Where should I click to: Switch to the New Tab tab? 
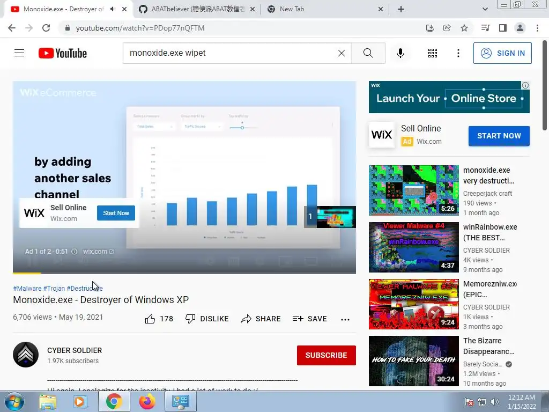click(x=324, y=9)
